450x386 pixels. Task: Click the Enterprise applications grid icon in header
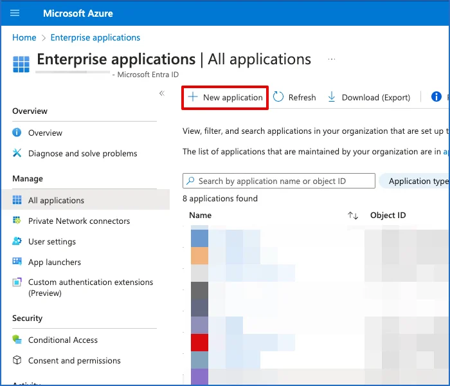tap(21, 65)
